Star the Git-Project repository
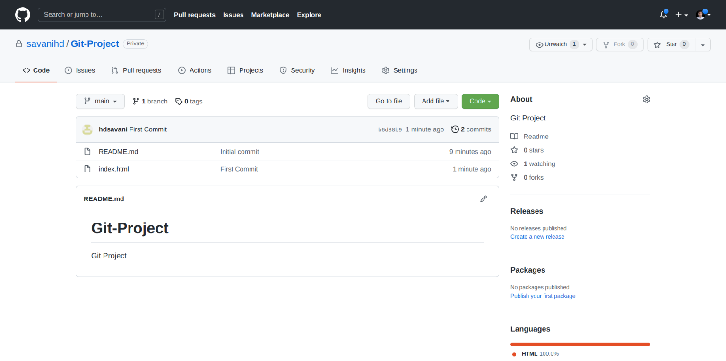The image size is (726, 361). coord(671,44)
